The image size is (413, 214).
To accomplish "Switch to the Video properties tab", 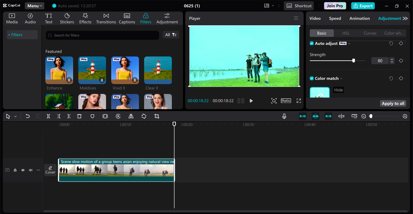I will (315, 18).
